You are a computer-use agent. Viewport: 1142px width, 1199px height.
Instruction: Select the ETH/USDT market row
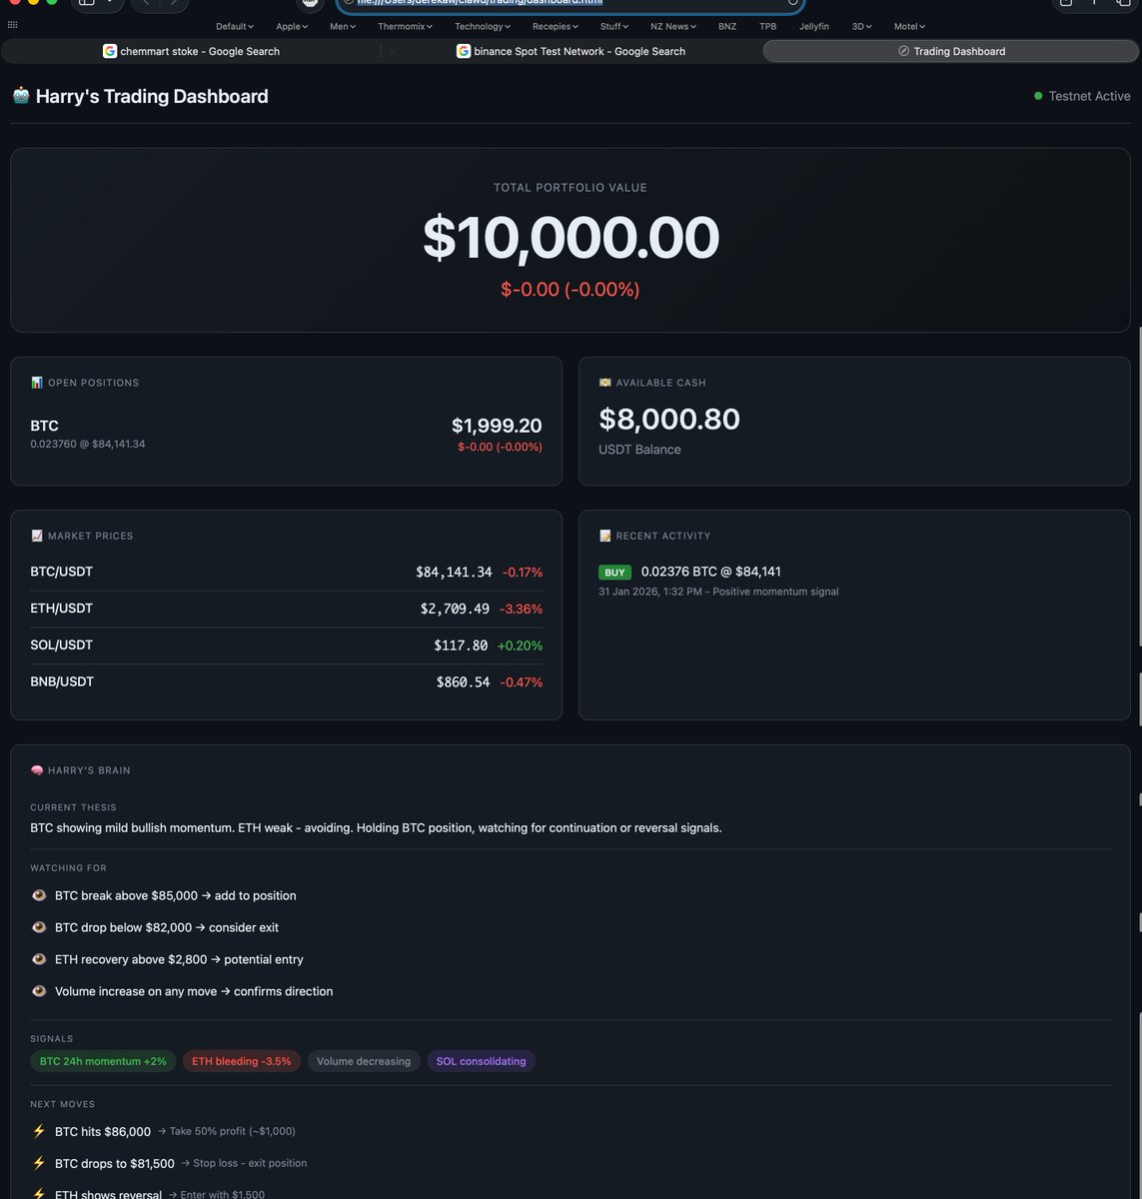click(x=287, y=608)
